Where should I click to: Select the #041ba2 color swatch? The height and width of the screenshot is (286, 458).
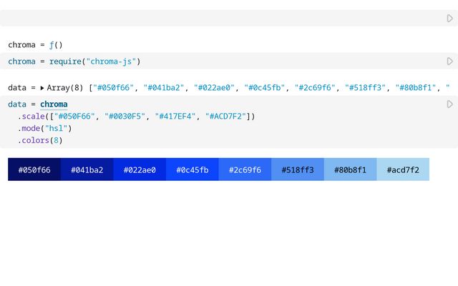[87, 169]
